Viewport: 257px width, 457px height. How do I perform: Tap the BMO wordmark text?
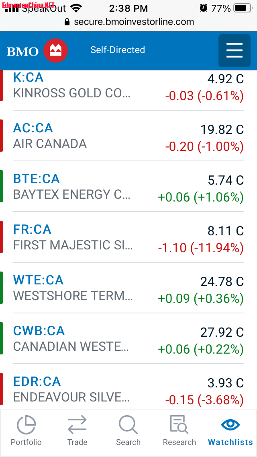pyautogui.click(x=22, y=51)
